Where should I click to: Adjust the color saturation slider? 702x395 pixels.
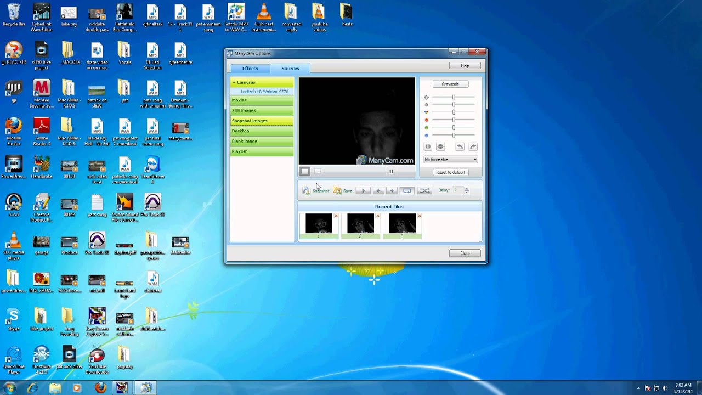tap(454, 112)
